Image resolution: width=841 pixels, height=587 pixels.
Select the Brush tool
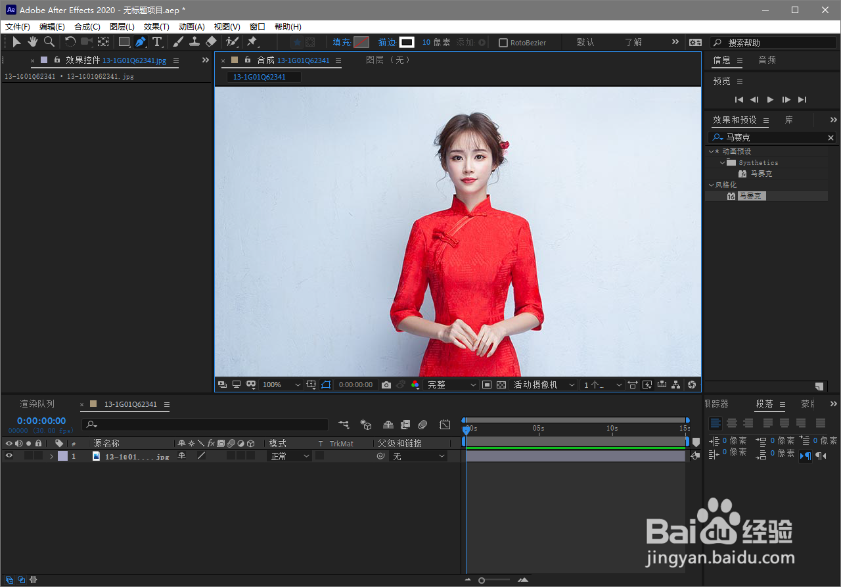[178, 42]
